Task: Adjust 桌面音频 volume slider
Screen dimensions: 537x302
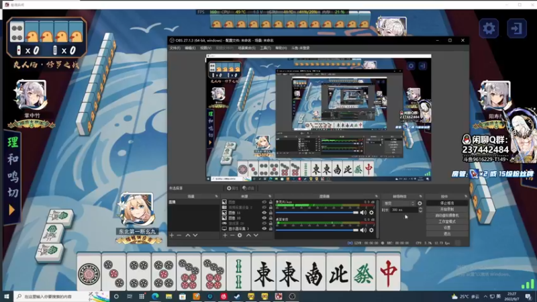Action: pyautogui.click(x=317, y=230)
